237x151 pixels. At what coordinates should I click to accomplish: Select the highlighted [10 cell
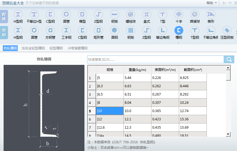pyautogui.click(x=110, y=111)
